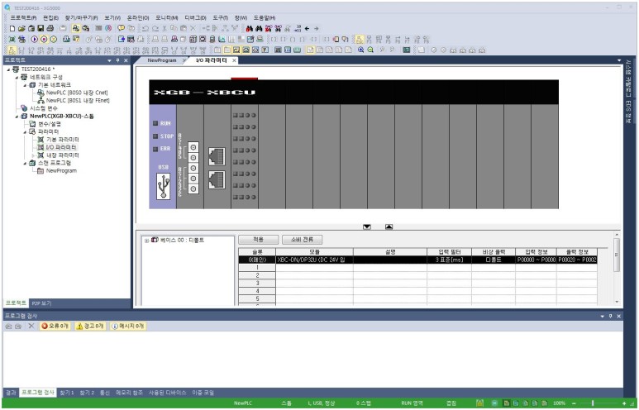Click the down-arrow pane collapse button below PLC view
639x410 pixels.
pos(367,226)
